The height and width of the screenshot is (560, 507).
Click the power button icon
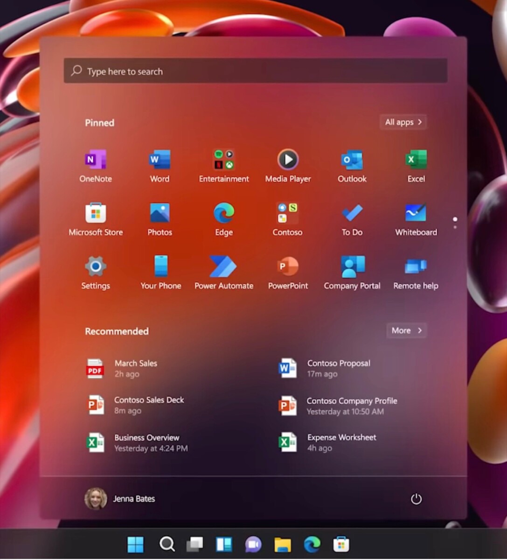pos(416,499)
